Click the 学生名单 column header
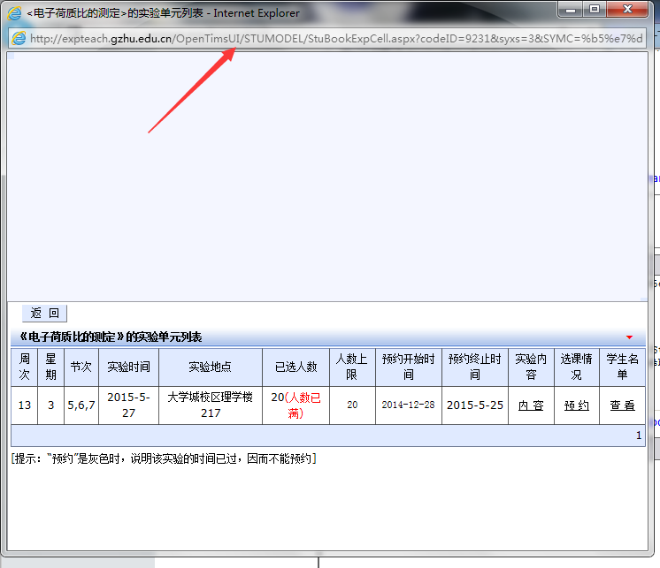 click(622, 367)
